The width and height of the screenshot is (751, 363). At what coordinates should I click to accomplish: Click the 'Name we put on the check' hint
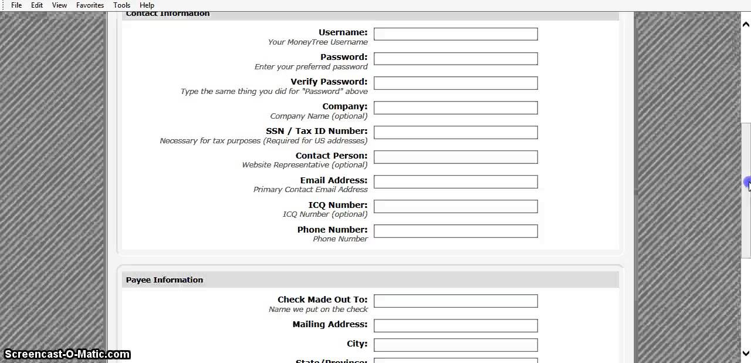[318, 310]
